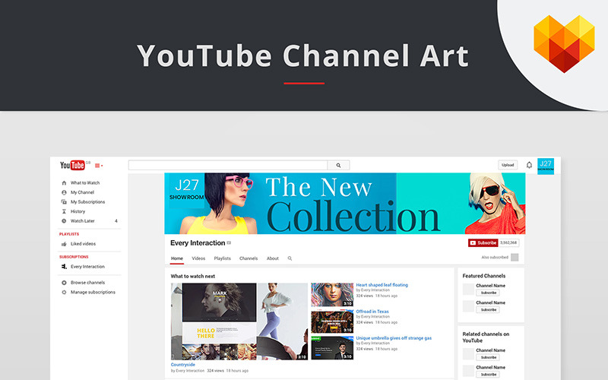
Task: Open Watch Later clock item
Action: [x=82, y=221]
